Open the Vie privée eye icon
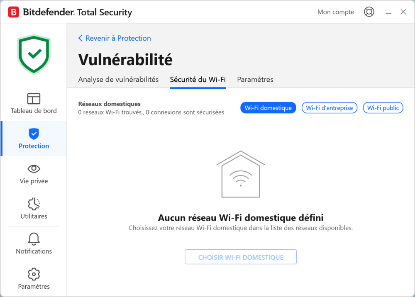The height and width of the screenshot is (297, 415). [34, 169]
